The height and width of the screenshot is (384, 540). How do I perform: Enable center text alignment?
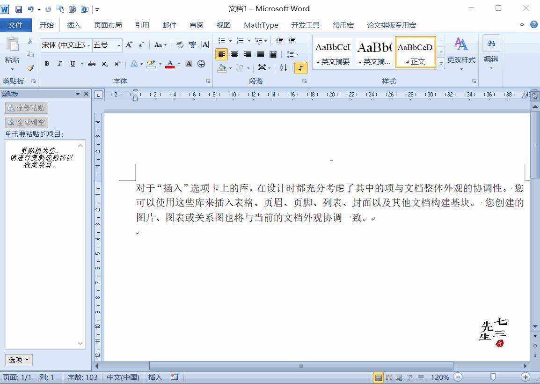coord(234,54)
